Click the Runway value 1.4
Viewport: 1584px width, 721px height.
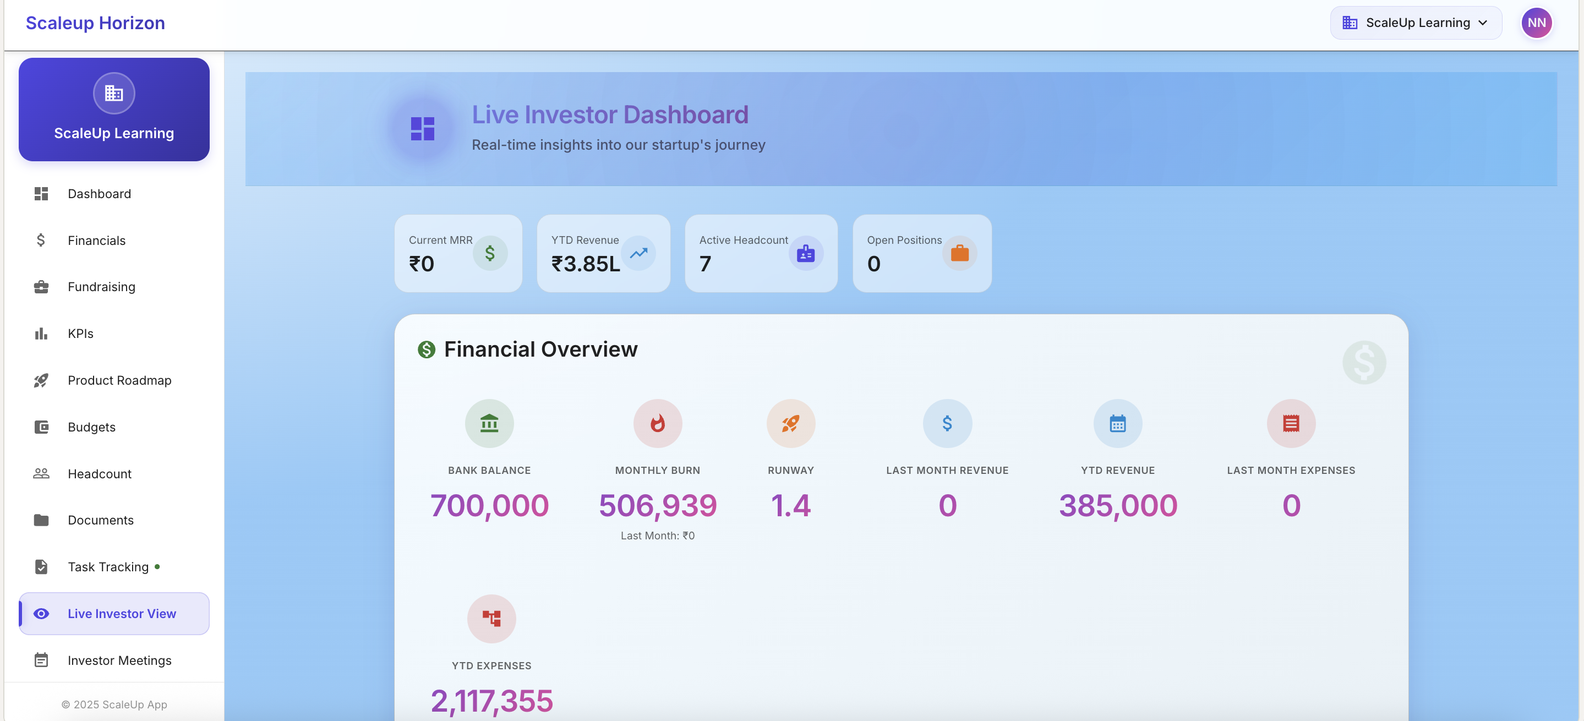click(x=791, y=505)
